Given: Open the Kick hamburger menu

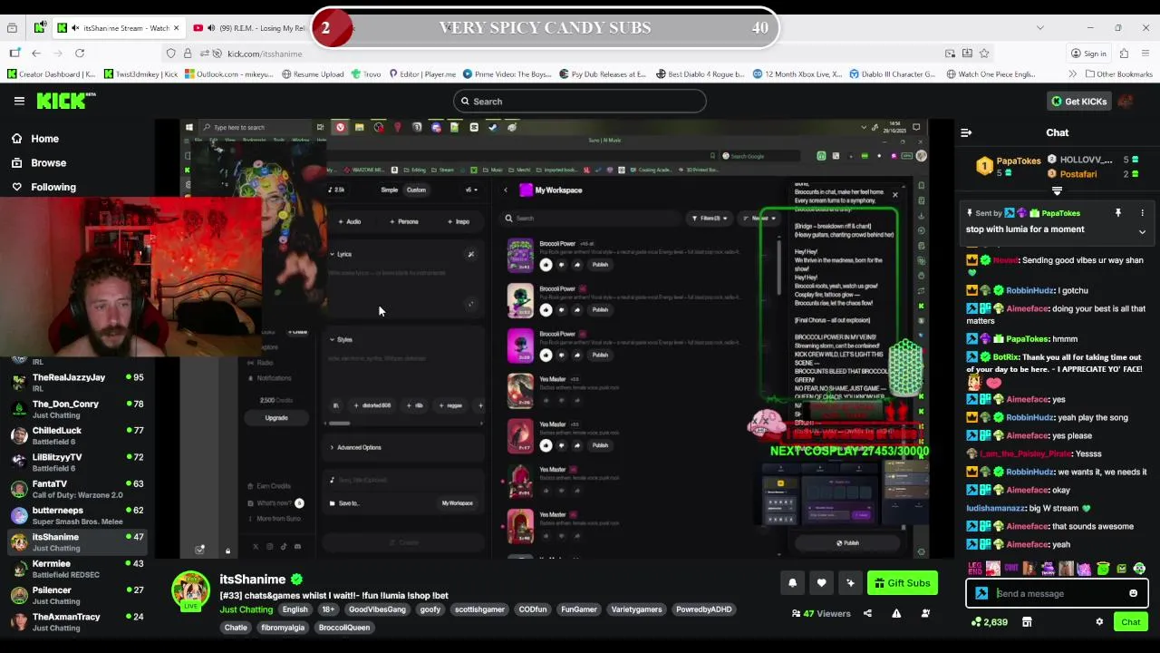Looking at the screenshot, I should point(19,101).
